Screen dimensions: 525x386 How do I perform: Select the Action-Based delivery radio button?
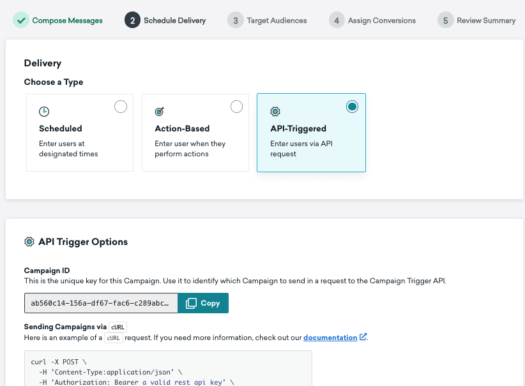pyautogui.click(x=236, y=107)
